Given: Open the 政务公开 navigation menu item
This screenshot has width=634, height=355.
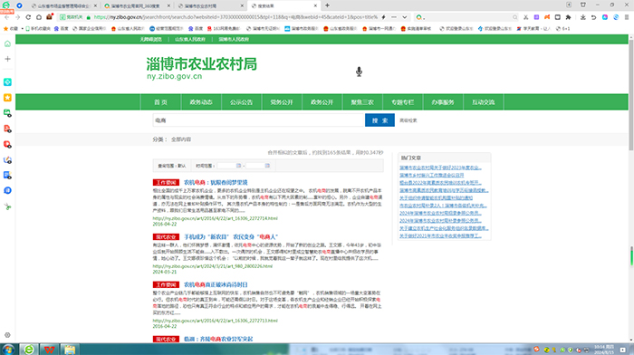Looking at the screenshot, I should pos(322,102).
